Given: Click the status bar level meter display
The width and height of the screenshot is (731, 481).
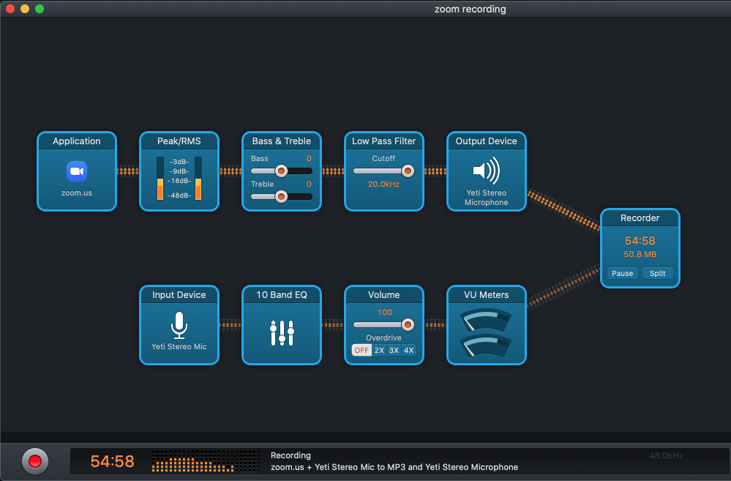Looking at the screenshot, I should pos(206,461).
